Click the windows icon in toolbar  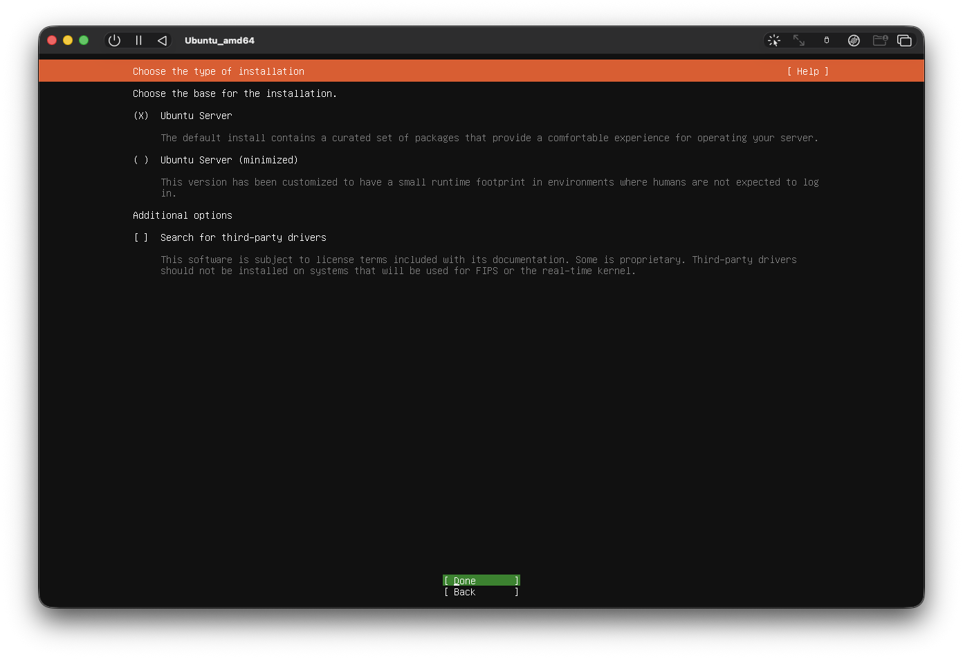tap(904, 40)
